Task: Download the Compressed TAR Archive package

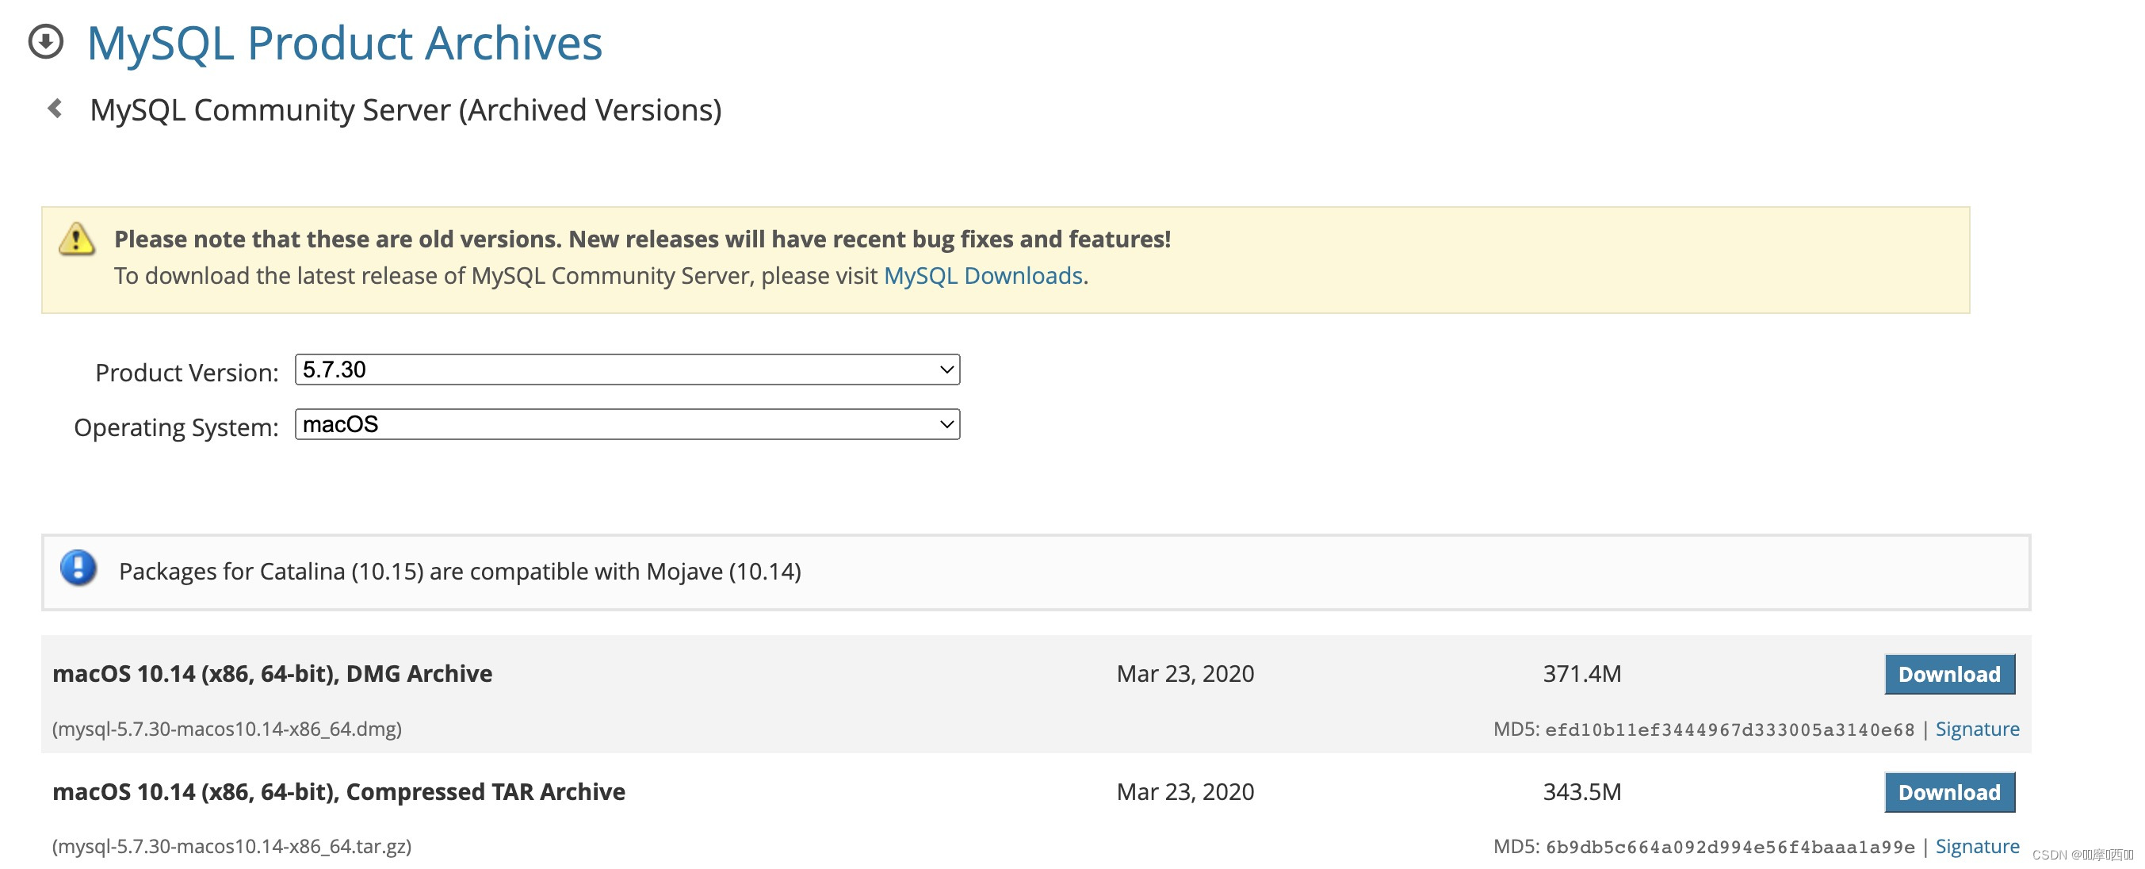Action: [x=1949, y=792]
